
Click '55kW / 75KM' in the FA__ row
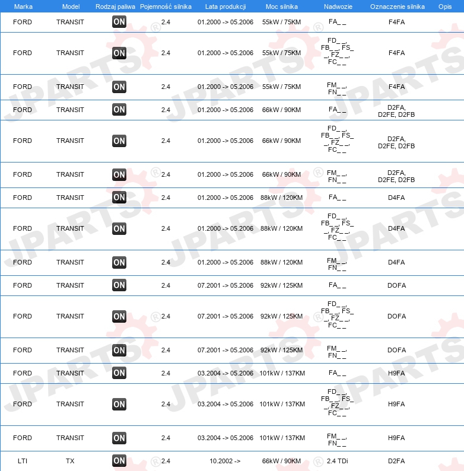point(281,22)
